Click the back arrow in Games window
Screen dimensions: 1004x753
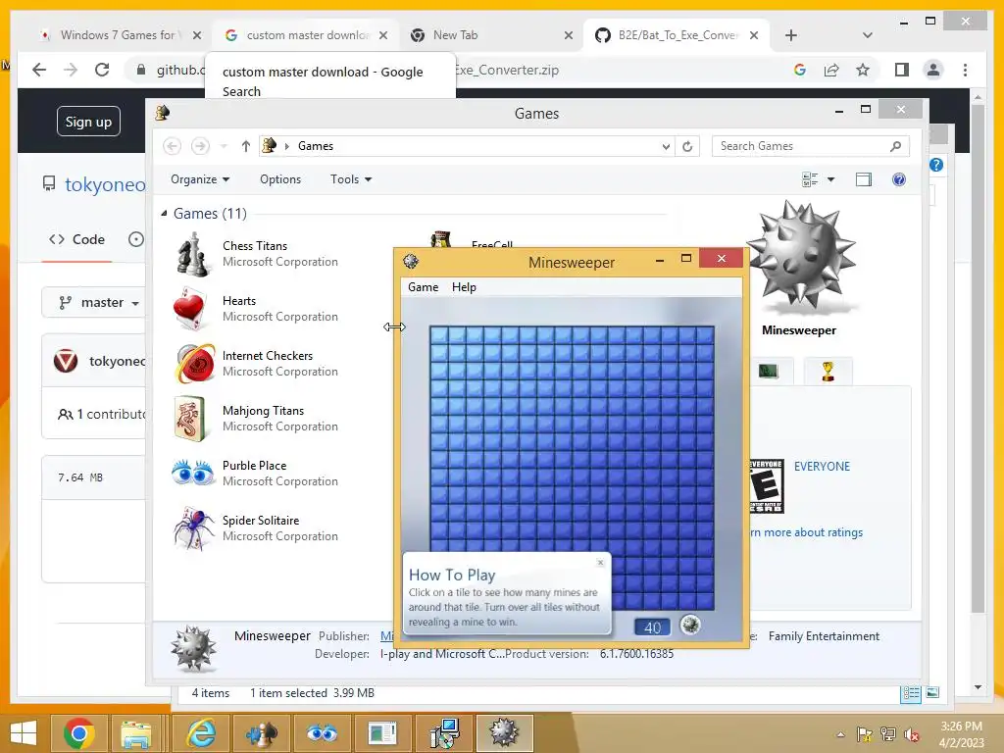[x=172, y=146]
